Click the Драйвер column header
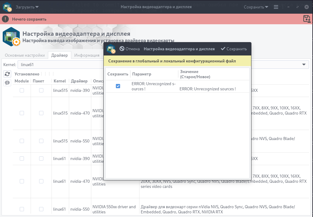The width and height of the screenshot is (313, 217). click(79, 81)
